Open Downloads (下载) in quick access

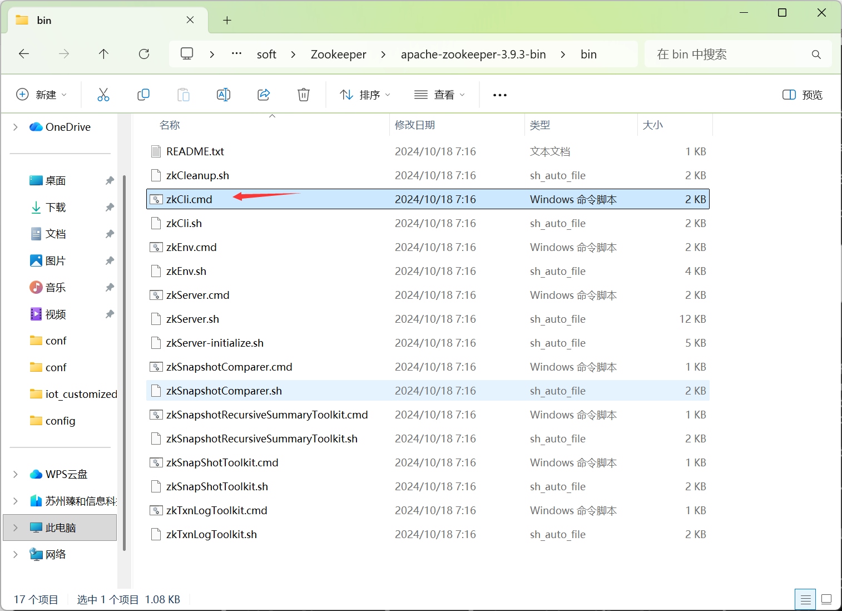[x=56, y=208]
